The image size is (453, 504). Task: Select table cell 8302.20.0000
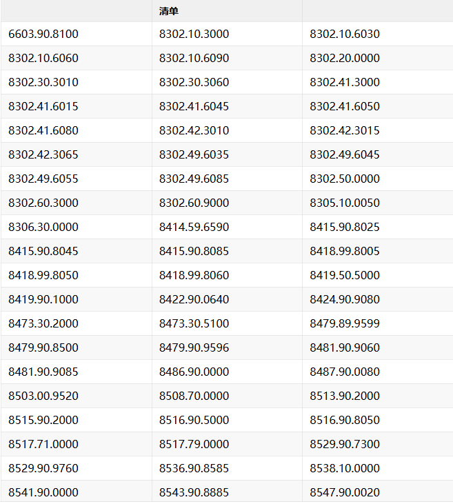point(345,58)
